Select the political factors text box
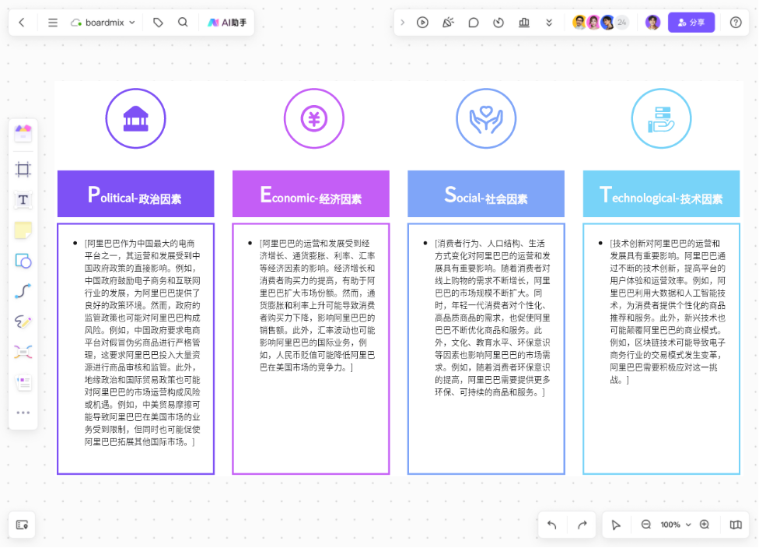 136,349
